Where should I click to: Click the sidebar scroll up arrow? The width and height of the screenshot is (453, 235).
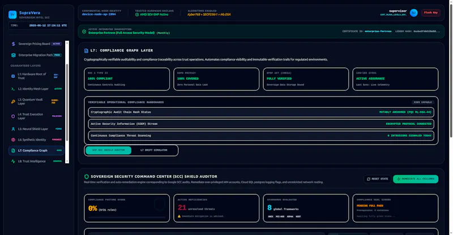(x=67, y=43)
